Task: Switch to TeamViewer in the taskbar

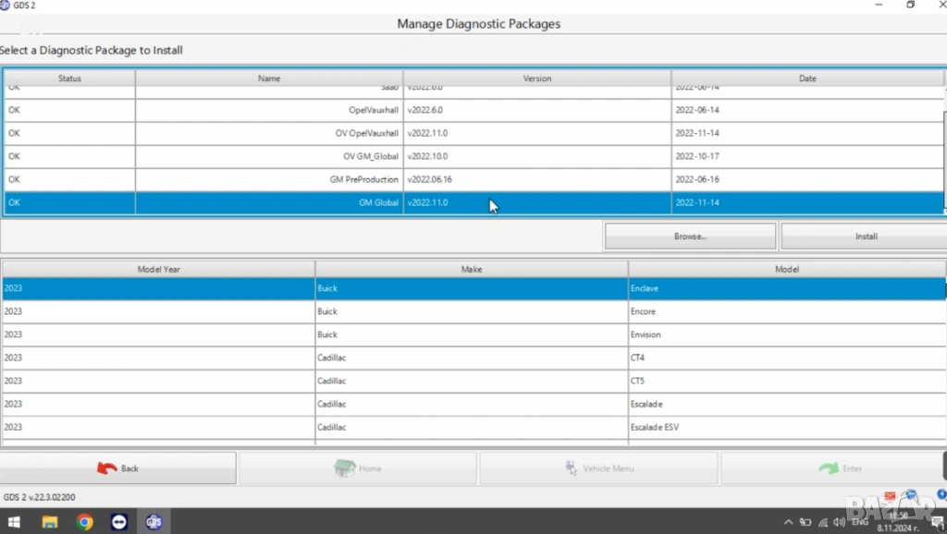Action: point(119,522)
